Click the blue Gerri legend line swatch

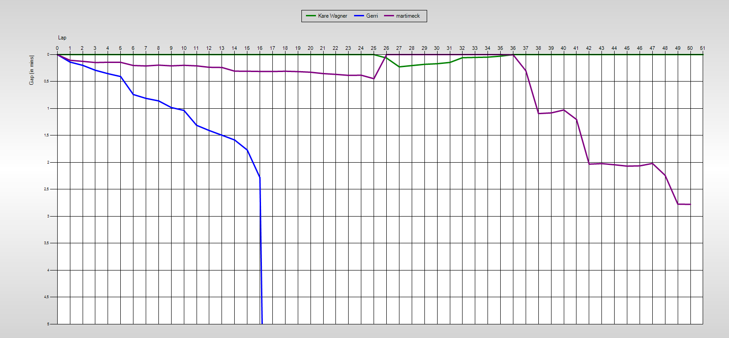click(x=359, y=16)
